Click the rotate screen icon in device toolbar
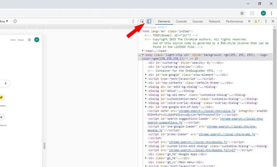 tap(15, 21)
